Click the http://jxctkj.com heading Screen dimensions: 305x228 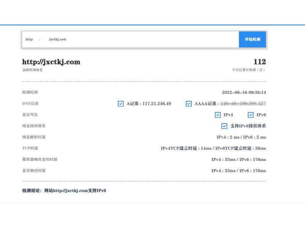click(51, 62)
